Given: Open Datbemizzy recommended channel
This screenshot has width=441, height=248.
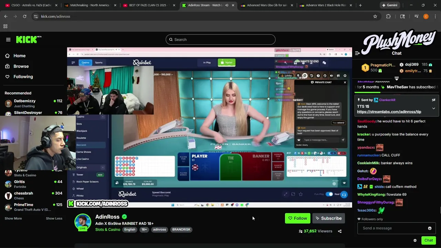Looking at the screenshot, I should [x=33, y=103].
